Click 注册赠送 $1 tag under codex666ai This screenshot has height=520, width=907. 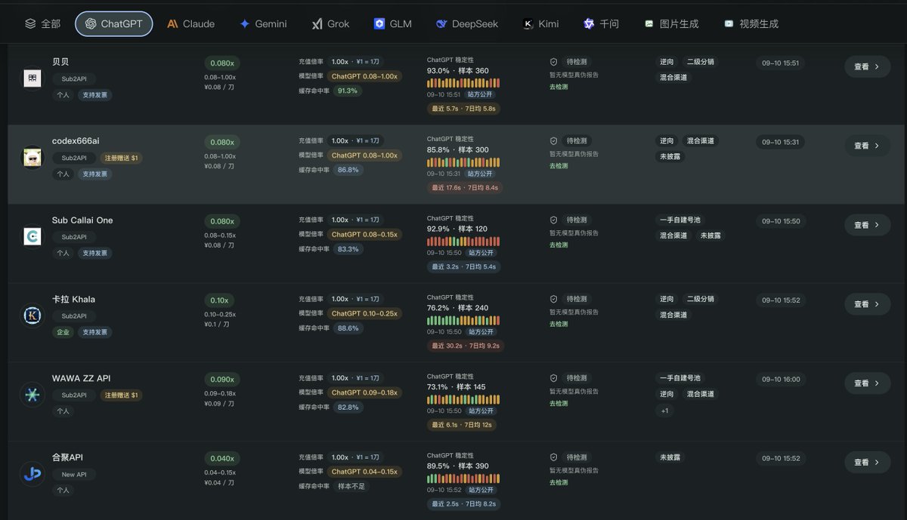(122, 158)
